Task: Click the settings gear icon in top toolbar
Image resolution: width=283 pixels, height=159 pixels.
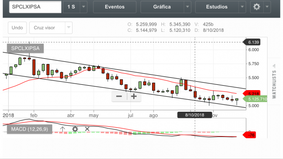Action: click(256, 7)
